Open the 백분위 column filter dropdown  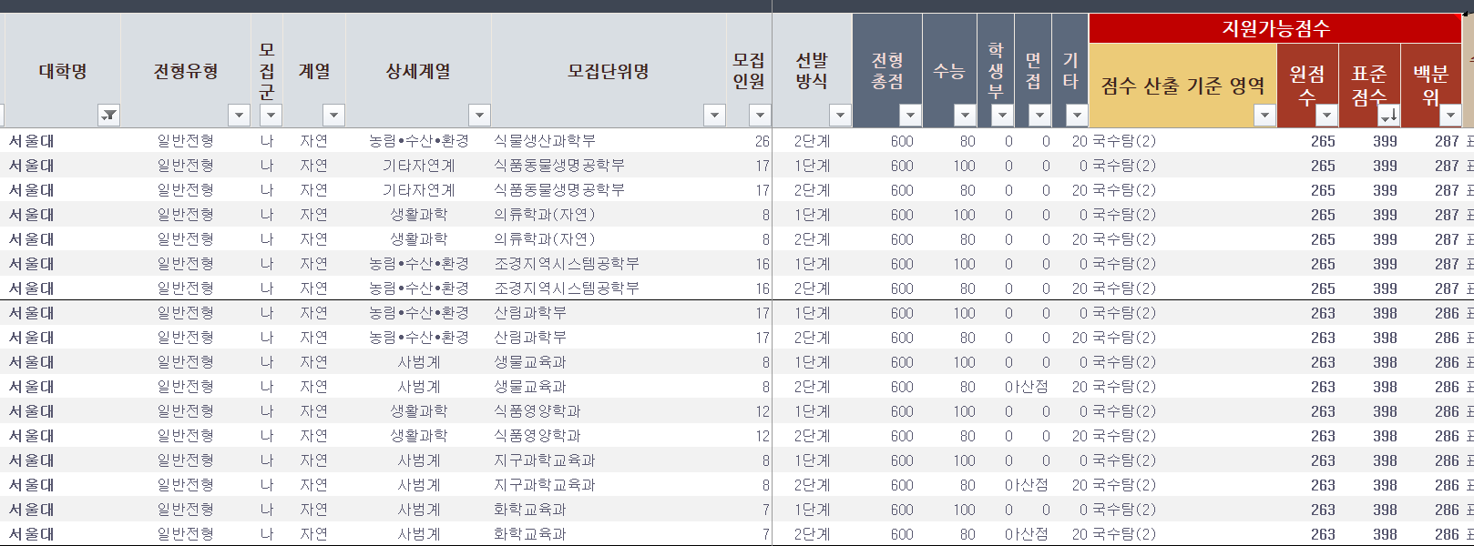point(1450,115)
